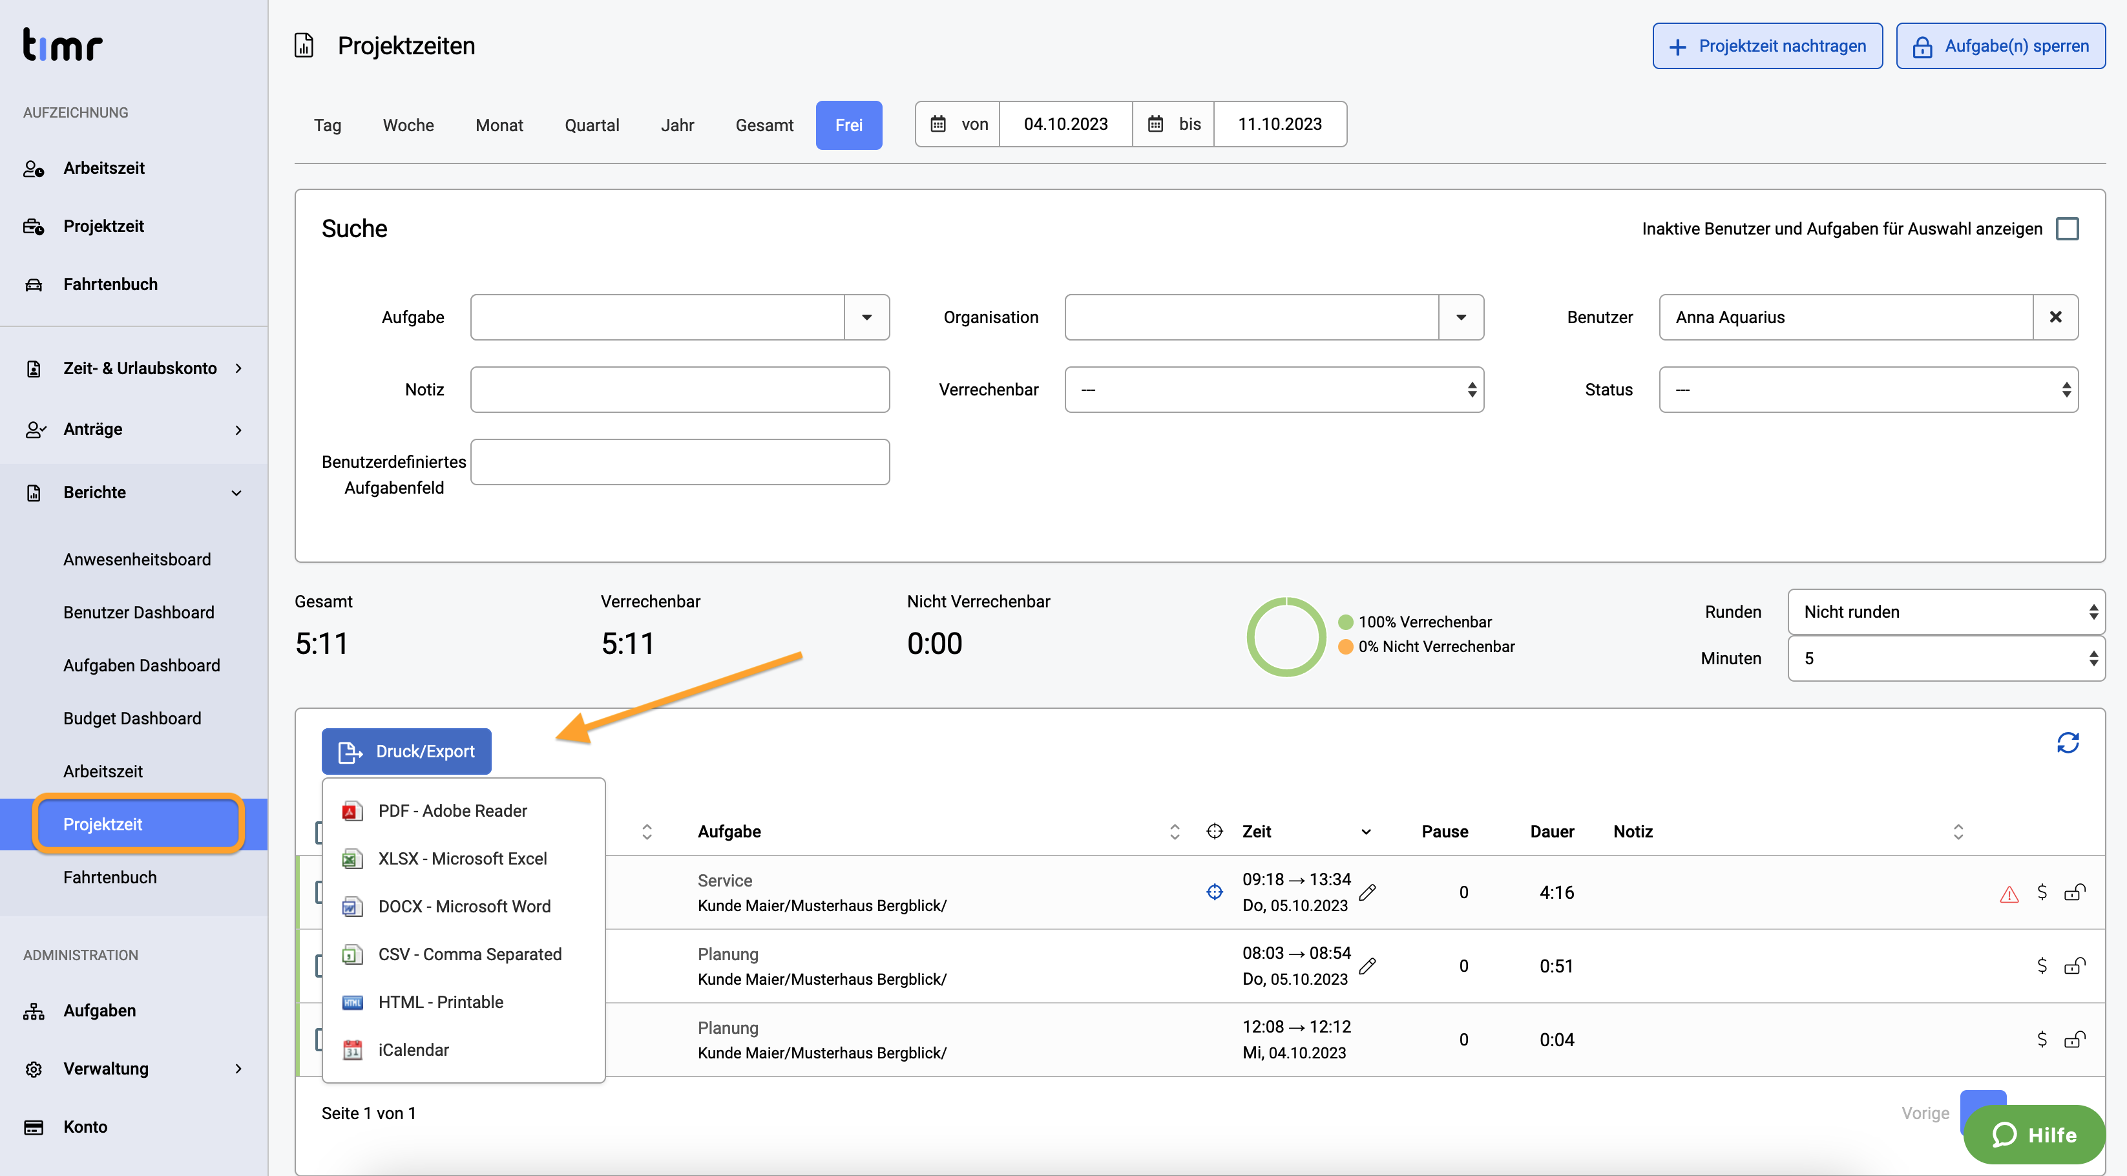This screenshot has width=2127, height=1176.
Task: Clear the Anna Aquarius user filter
Action: coord(2056,317)
